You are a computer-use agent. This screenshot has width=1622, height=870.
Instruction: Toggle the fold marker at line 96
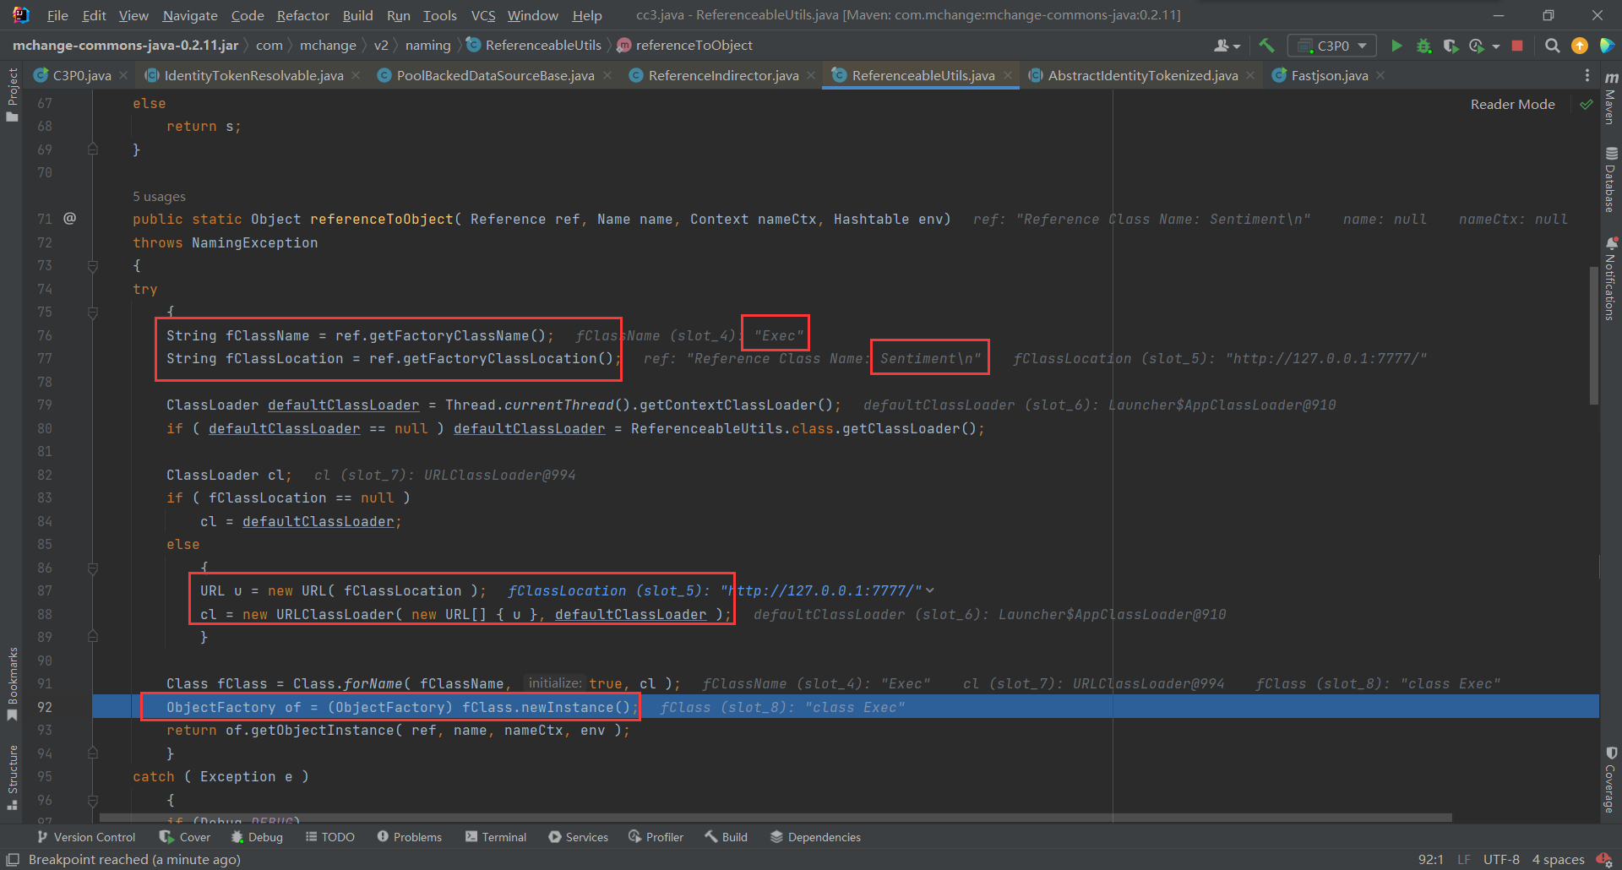point(93,799)
